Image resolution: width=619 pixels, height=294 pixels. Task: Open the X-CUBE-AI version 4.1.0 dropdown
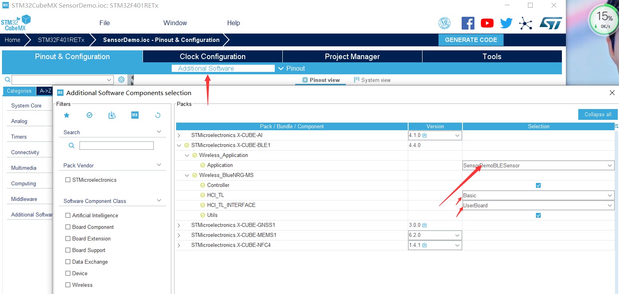click(x=435, y=135)
